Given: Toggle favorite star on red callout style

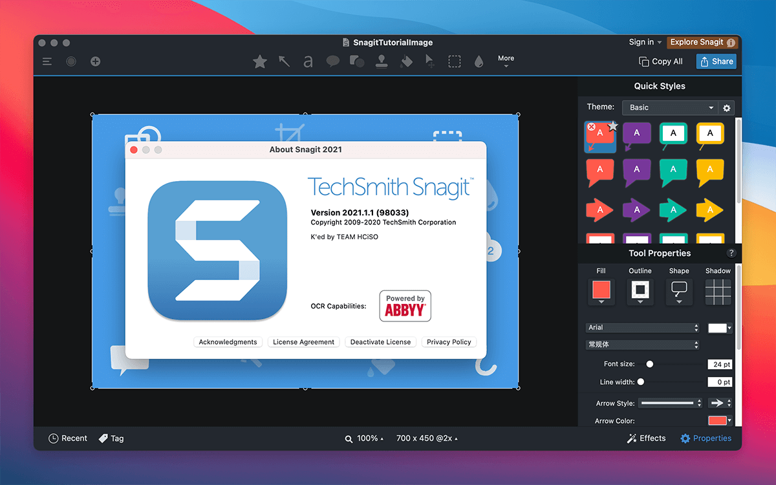Looking at the screenshot, I should point(613,126).
